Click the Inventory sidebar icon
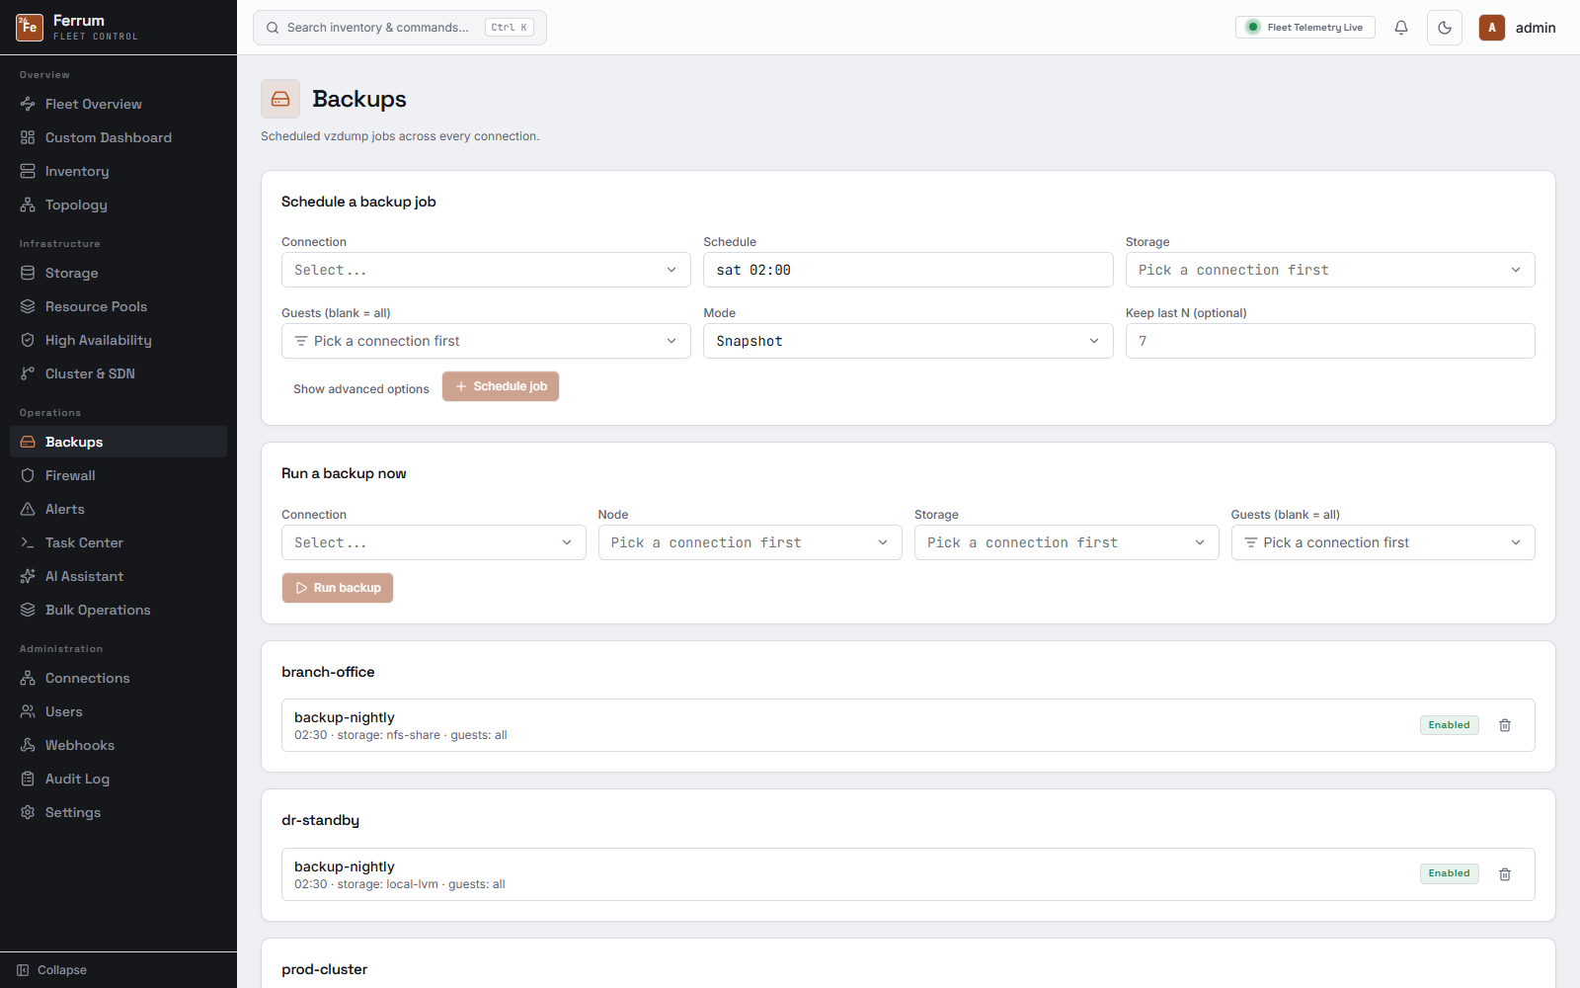 28,171
